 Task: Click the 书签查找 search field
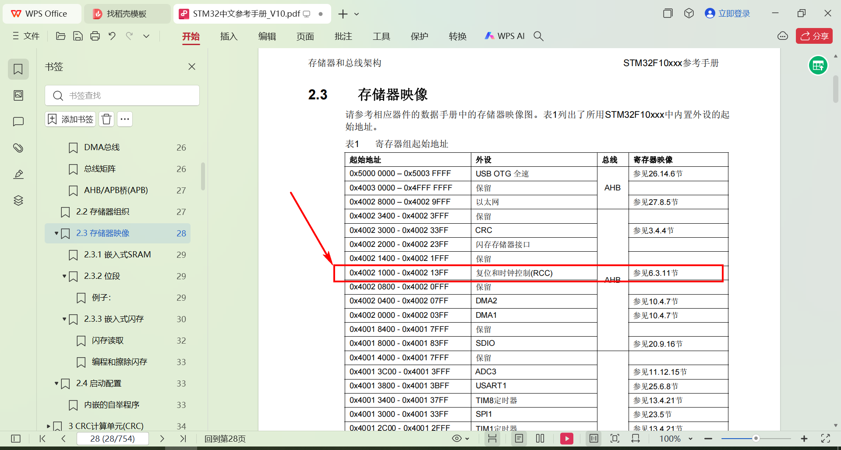point(122,95)
